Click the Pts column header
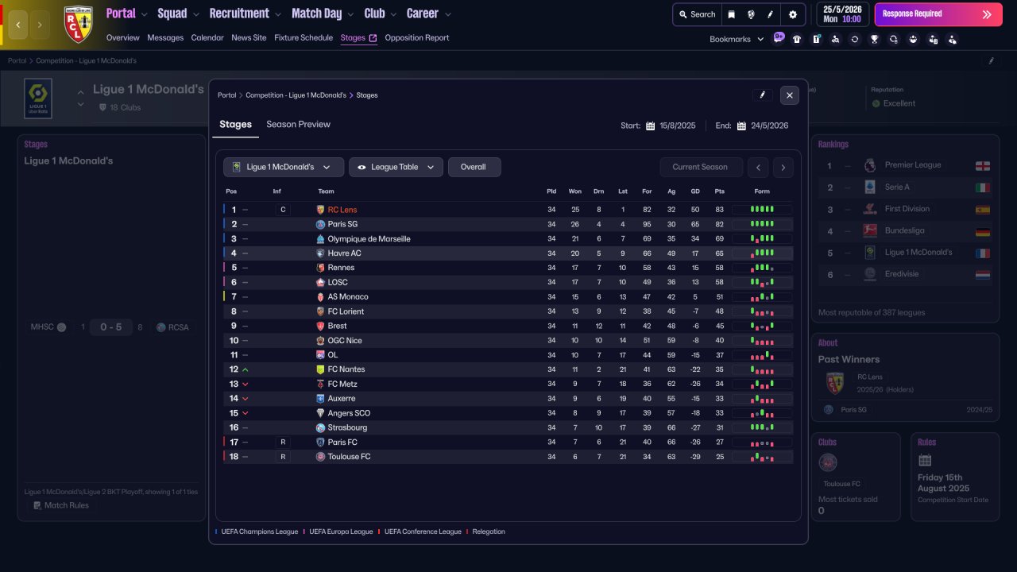 pos(720,191)
